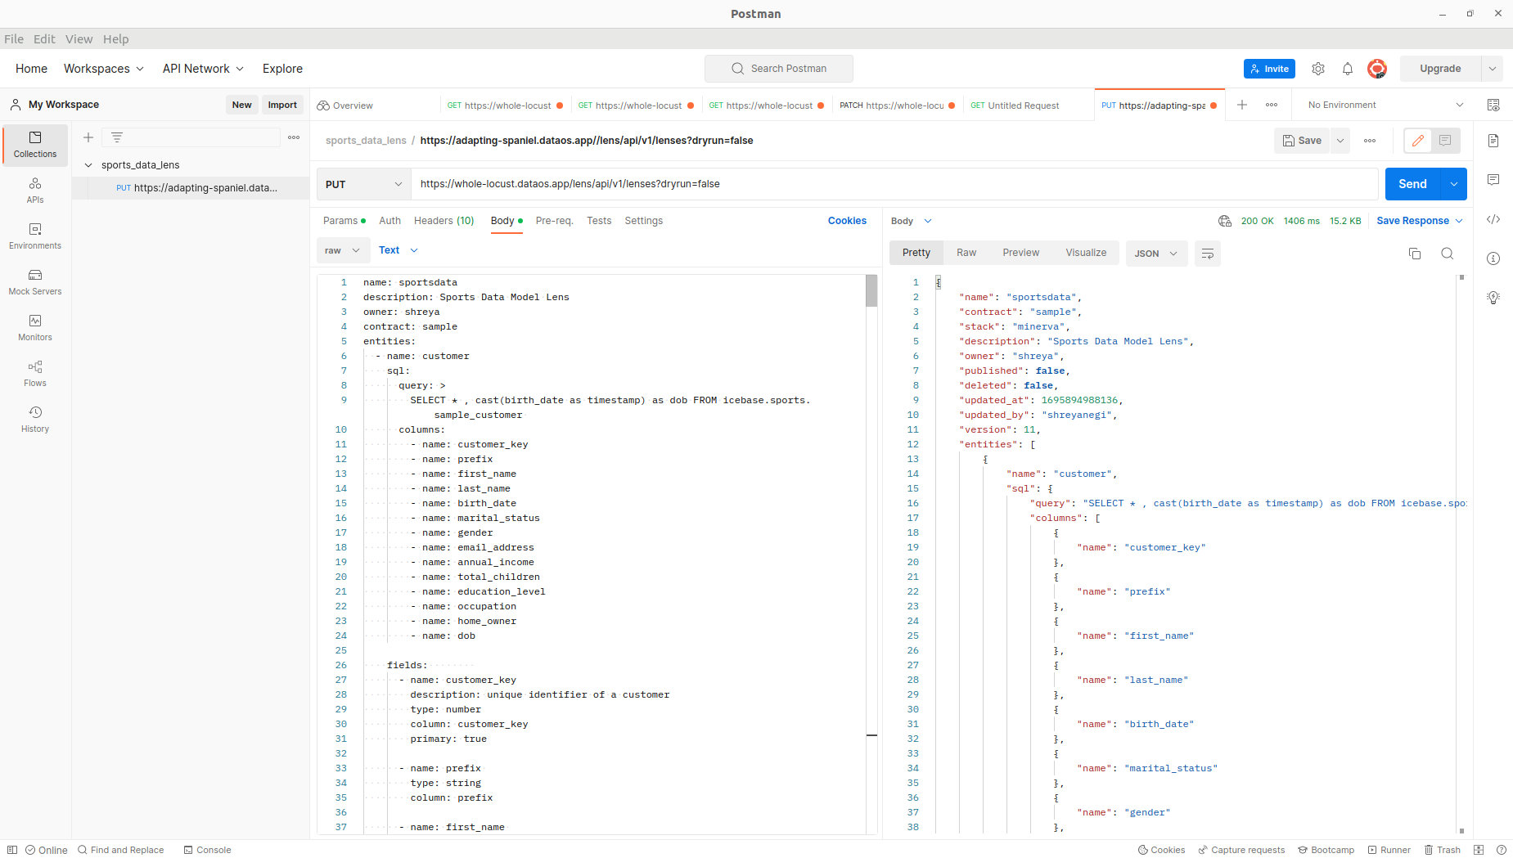Open the File menu
The height and width of the screenshot is (858, 1513).
(14, 39)
